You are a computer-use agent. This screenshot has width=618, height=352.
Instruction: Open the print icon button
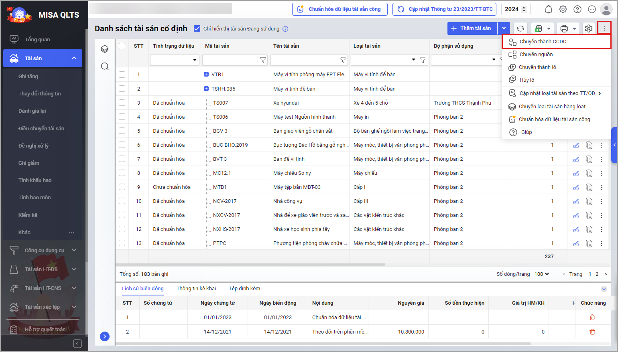[564, 28]
